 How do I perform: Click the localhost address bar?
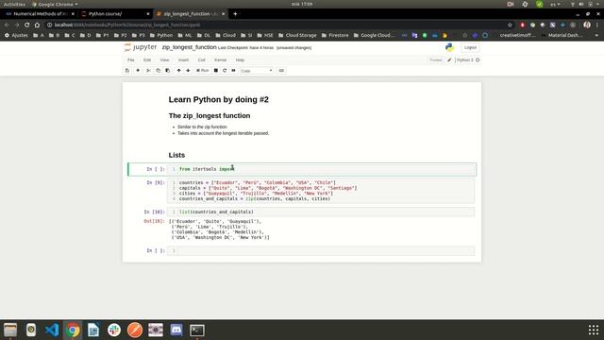[x=277, y=25]
